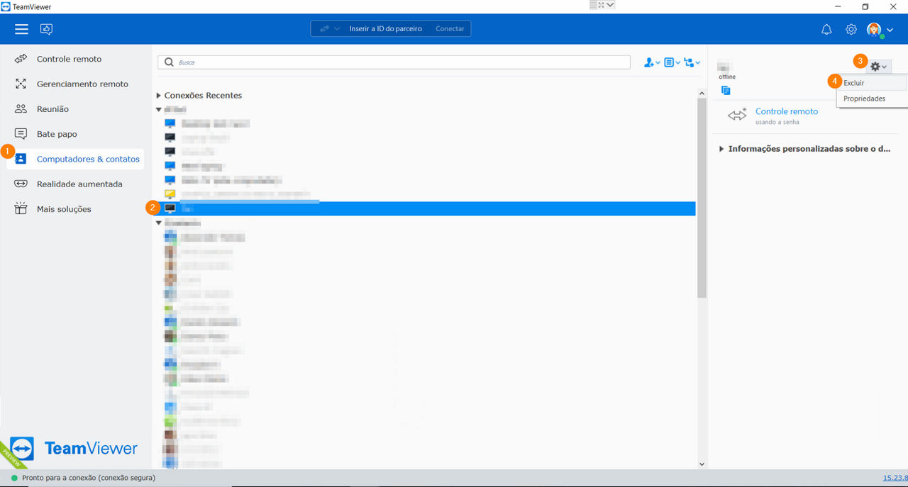Click the green connection status dot
This screenshot has width=908, height=487.
[14, 478]
